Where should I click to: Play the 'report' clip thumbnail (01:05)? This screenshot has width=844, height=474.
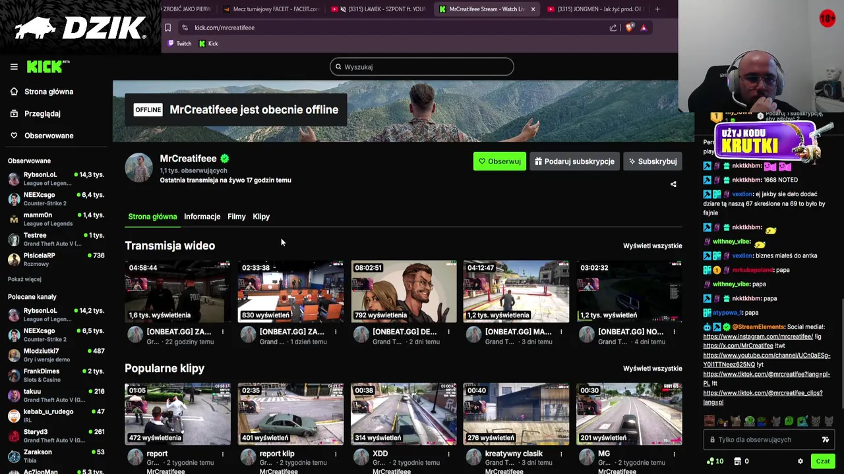click(x=178, y=414)
